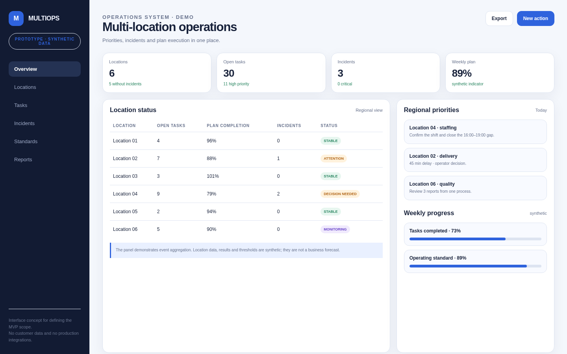Open the Location 06 quality priority card

tap(475, 188)
